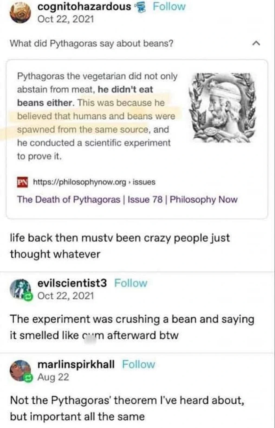Image resolution: width=275 pixels, height=428 pixels.
Task: Open 'The Death of Pythagoras' article link
Action: coord(127,199)
